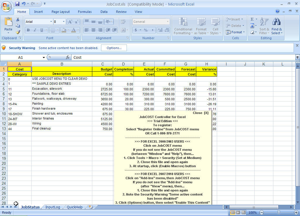The width and height of the screenshot is (300, 216).
Task: Increase font size with Grow Font
Action: coord(70,22)
